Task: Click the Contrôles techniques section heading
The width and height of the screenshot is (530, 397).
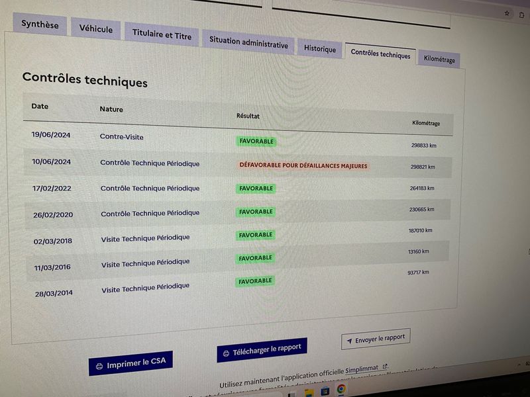Action: (x=85, y=79)
